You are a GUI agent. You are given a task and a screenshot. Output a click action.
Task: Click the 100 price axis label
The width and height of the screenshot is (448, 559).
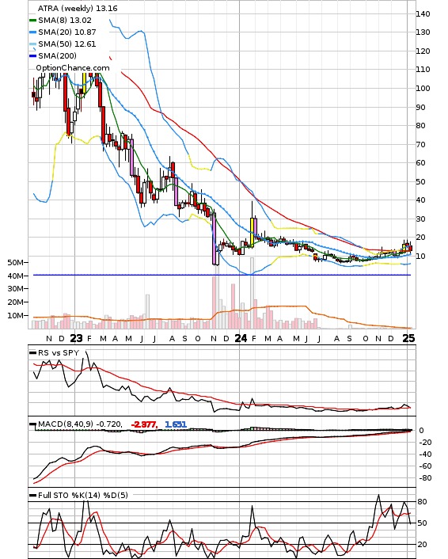(x=423, y=88)
